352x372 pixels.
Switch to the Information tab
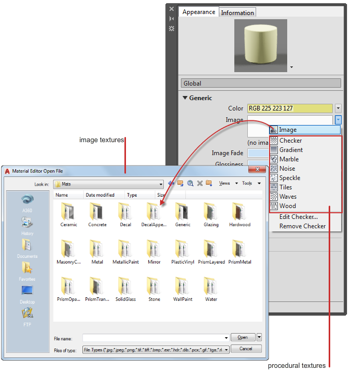click(x=237, y=12)
